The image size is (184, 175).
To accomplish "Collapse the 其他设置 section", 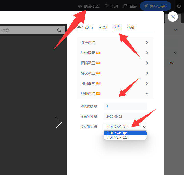I will pos(115,94).
